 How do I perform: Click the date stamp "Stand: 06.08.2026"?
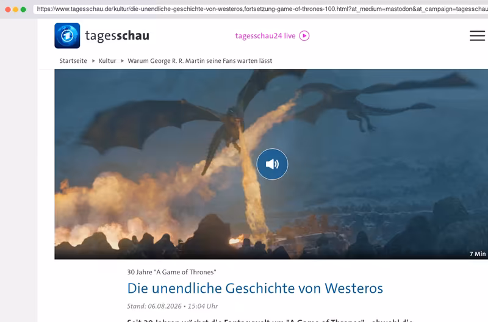(154, 306)
